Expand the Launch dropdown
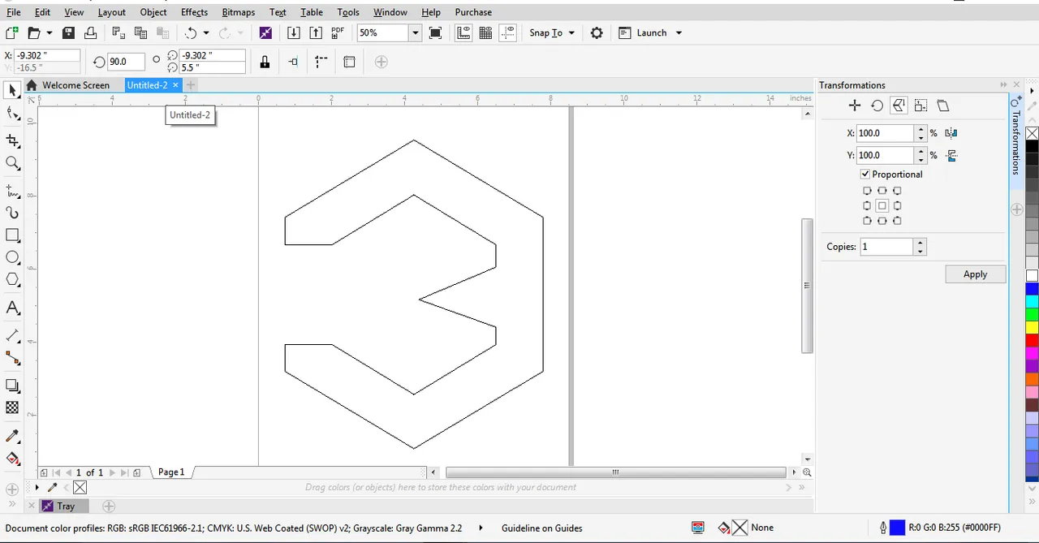This screenshot has width=1039, height=543. coord(679,32)
